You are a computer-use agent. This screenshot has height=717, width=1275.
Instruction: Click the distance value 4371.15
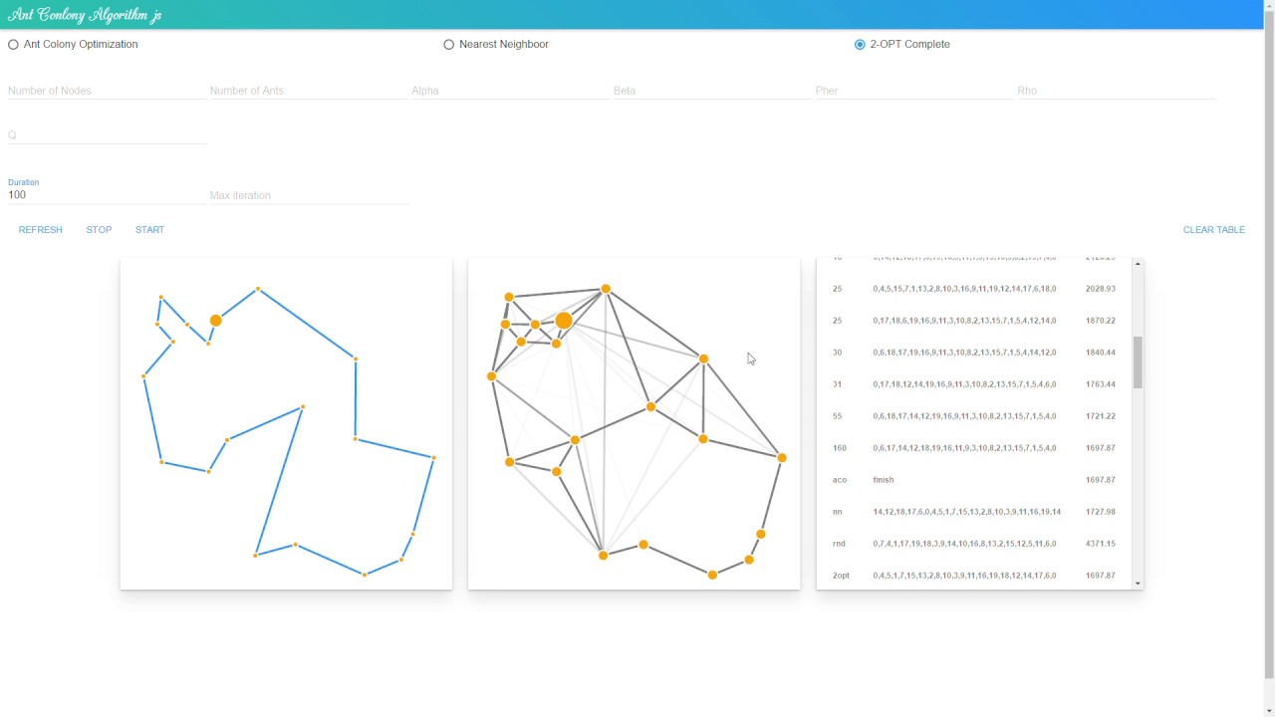(x=1101, y=544)
